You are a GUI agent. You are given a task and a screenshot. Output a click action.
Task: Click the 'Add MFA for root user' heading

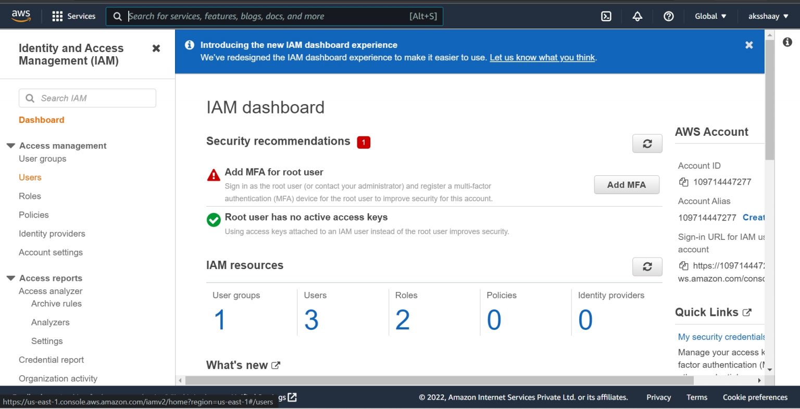pos(274,172)
